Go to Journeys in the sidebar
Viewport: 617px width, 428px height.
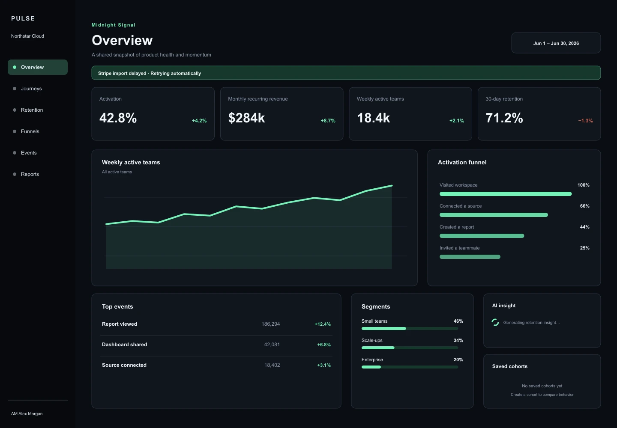pyautogui.click(x=38, y=89)
